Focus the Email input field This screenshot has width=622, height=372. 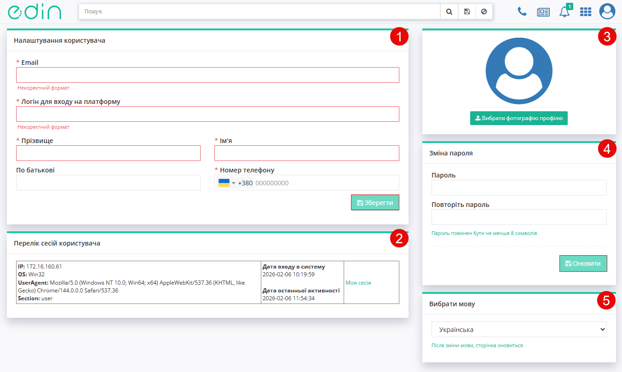coord(207,75)
